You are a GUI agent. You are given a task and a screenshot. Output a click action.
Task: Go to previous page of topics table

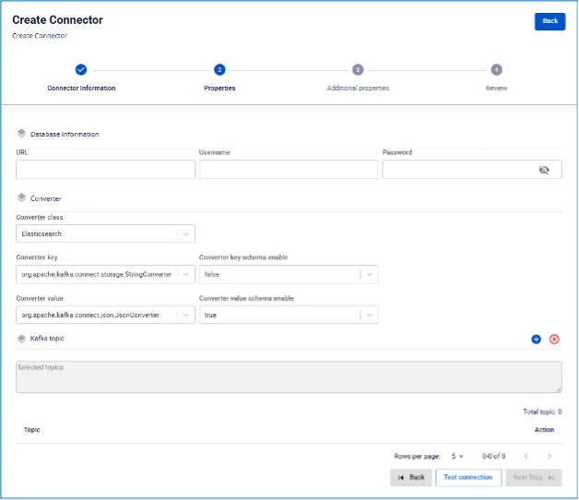(x=526, y=456)
